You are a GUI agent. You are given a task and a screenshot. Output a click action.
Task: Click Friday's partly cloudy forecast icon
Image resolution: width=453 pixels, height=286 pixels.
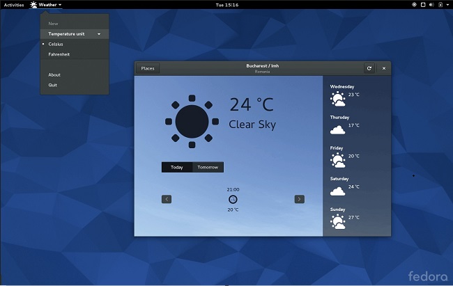337,159
